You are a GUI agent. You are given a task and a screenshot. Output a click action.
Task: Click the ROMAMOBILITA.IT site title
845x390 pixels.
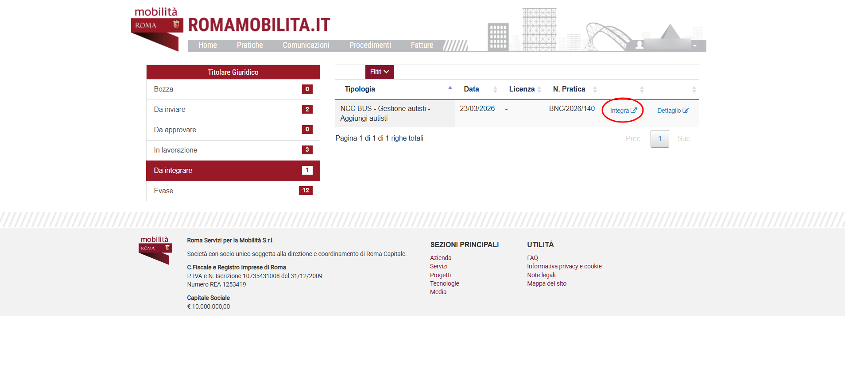pyautogui.click(x=259, y=25)
